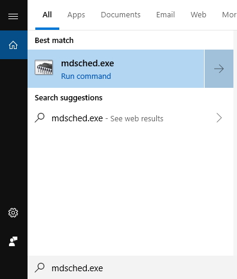Click the magnifier icon in search box
The height and width of the screenshot is (279, 237).
[x=39, y=268]
